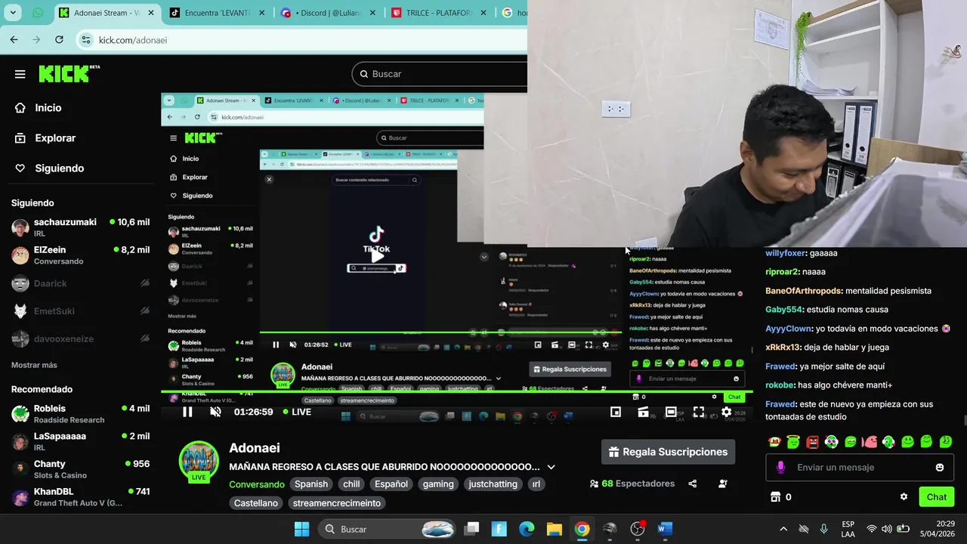The width and height of the screenshot is (967, 544).
Task: Open recommended channel Robleis
Action: [80, 414]
